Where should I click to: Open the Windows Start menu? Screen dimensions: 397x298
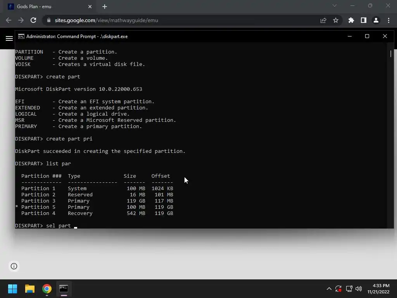click(12, 289)
